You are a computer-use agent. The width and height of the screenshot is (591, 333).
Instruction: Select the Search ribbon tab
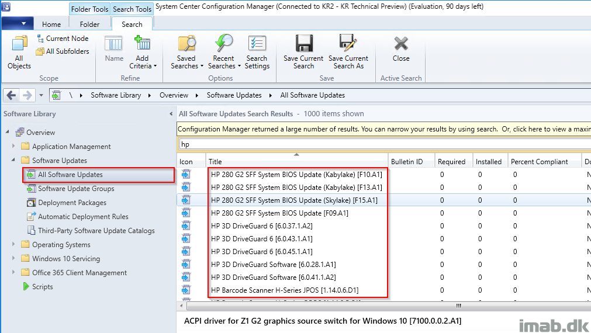point(132,24)
